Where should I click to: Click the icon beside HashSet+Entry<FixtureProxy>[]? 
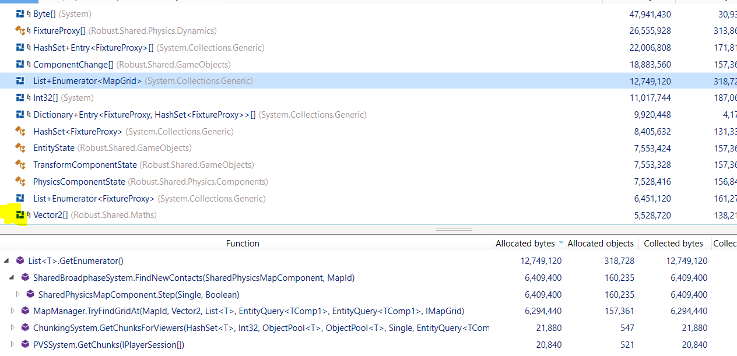(x=20, y=47)
